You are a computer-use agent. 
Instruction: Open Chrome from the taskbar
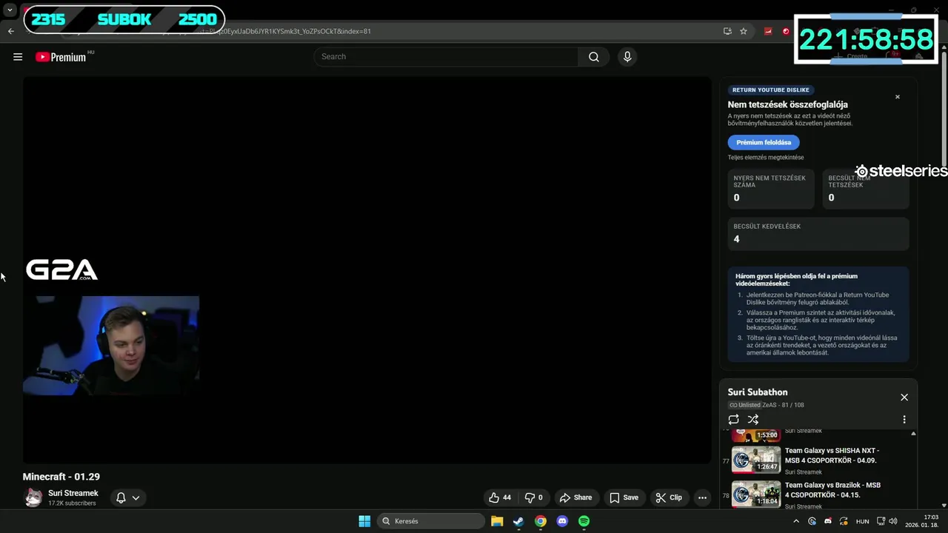(541, 521)
